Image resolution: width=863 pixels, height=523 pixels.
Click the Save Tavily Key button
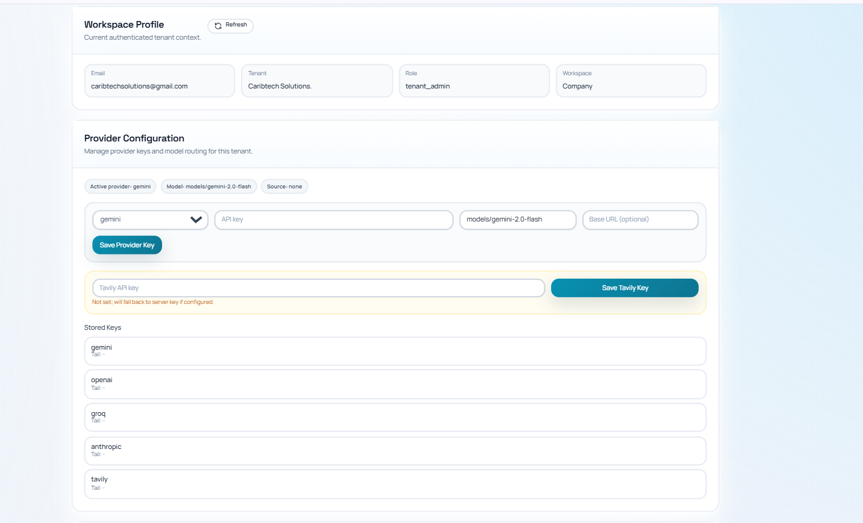pos(625,288)
